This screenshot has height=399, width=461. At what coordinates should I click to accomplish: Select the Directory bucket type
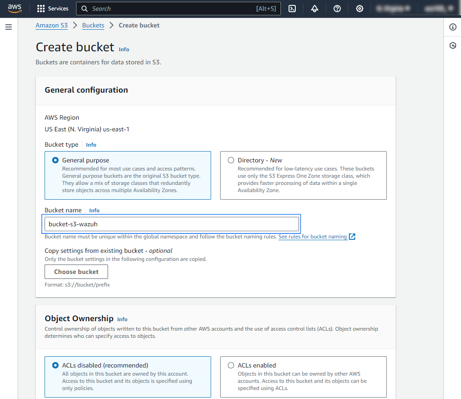coord(231,160)
